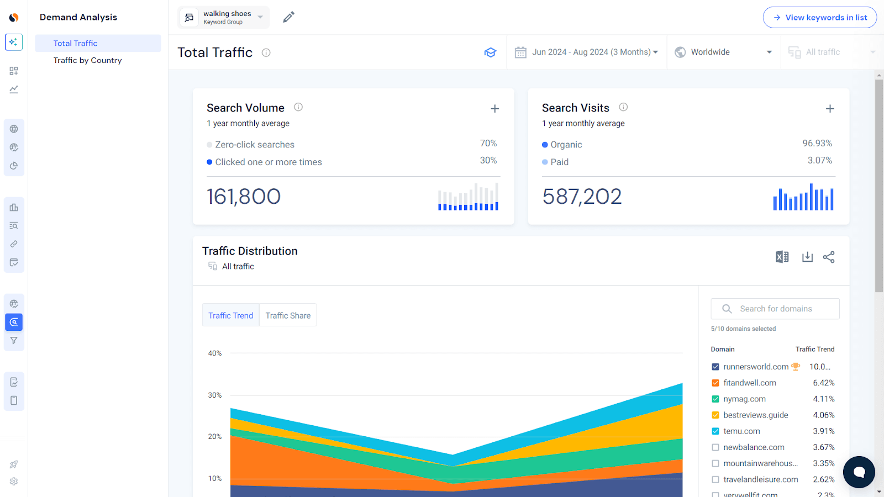Select the globe website analysis icon
The image size is (884, 497).
click(13, 129)
